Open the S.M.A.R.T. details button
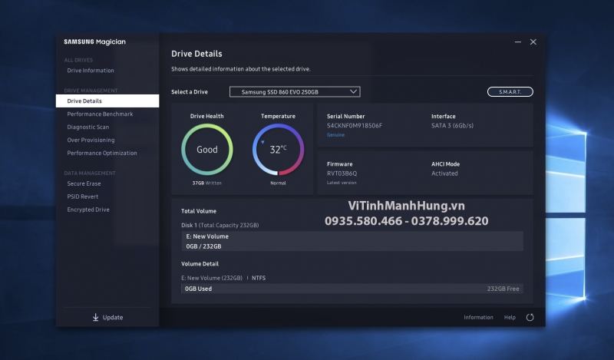Image resolution: width=614 pixels, height=360 pixels. point(510,91)
